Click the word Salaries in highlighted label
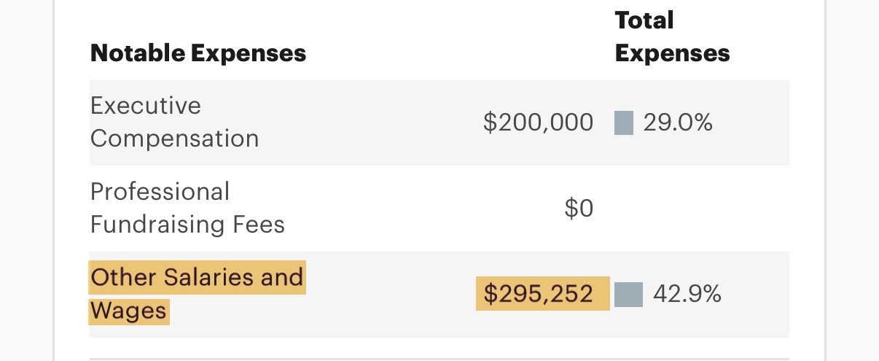The width and height of the screenshot is (879, 361). 206,278
